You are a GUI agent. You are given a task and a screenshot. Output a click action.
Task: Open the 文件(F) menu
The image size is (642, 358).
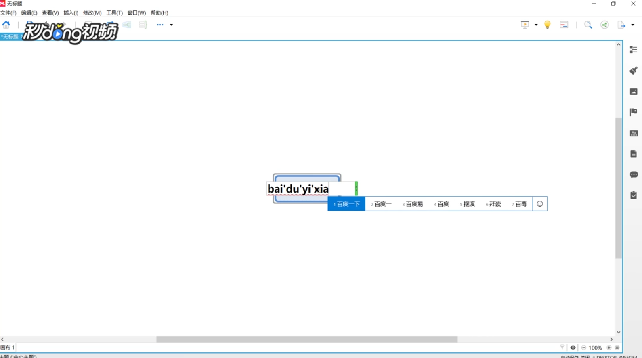point(8,13)
